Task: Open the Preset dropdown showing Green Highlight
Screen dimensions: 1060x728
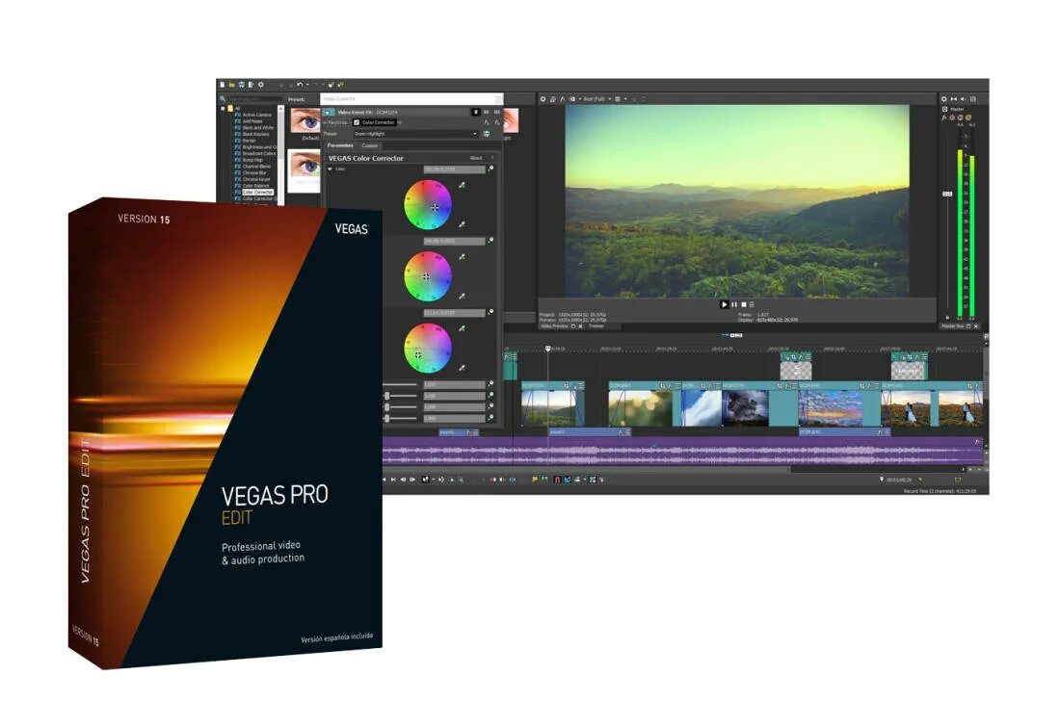Action: coord(415,134)
